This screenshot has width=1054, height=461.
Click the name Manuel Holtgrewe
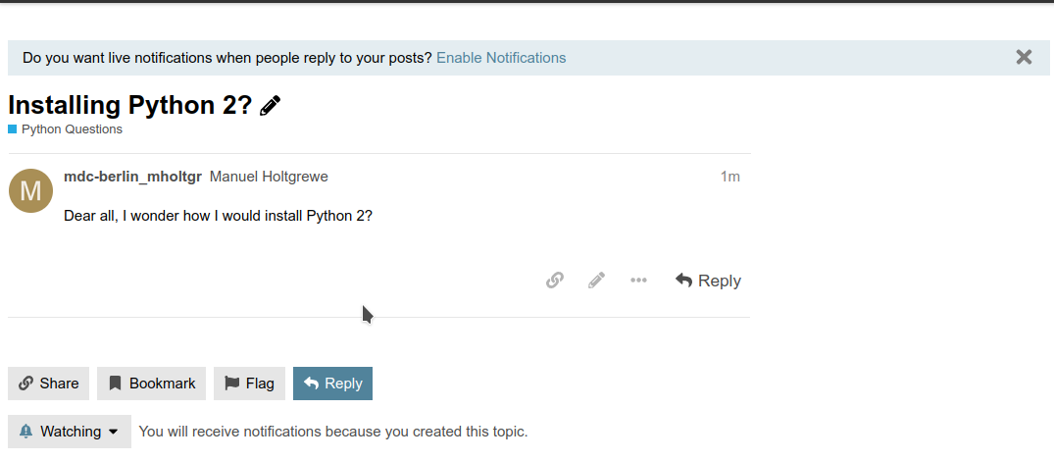pos(269,177)
